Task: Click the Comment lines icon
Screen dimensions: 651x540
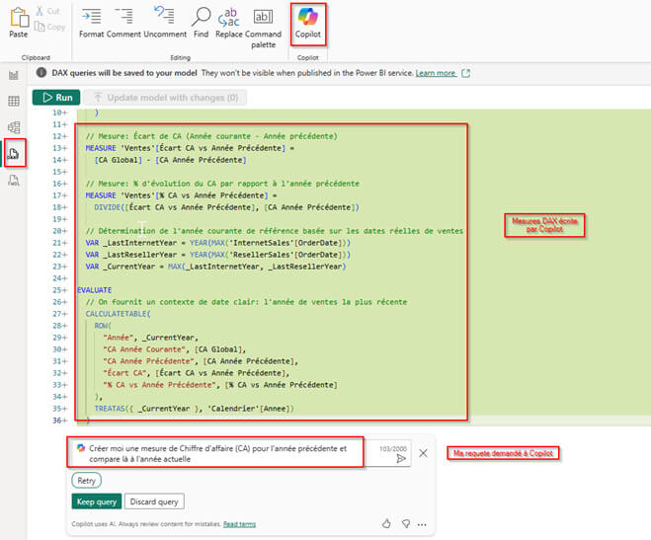Action: tap(123, 22)
